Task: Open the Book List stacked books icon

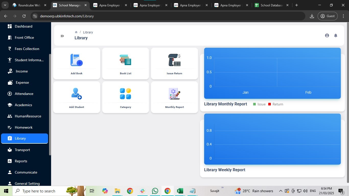Action: click(125, 60)
